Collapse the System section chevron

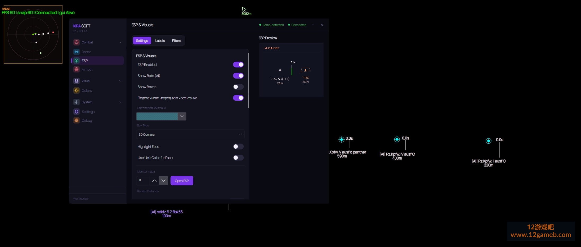click(120, 102)
